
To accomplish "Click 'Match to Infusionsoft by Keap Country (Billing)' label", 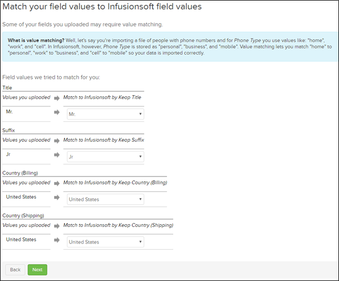I will click(x=115, y=182).
